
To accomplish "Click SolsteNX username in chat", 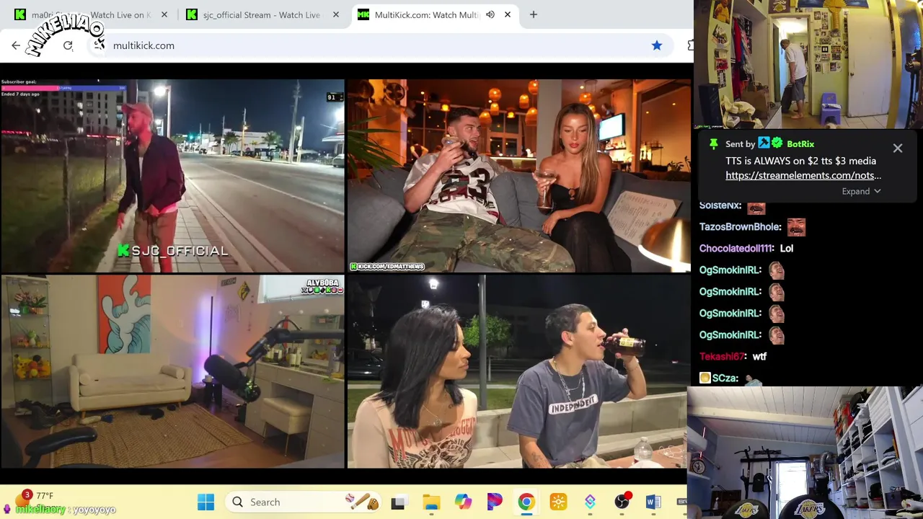I will [720, 205].
